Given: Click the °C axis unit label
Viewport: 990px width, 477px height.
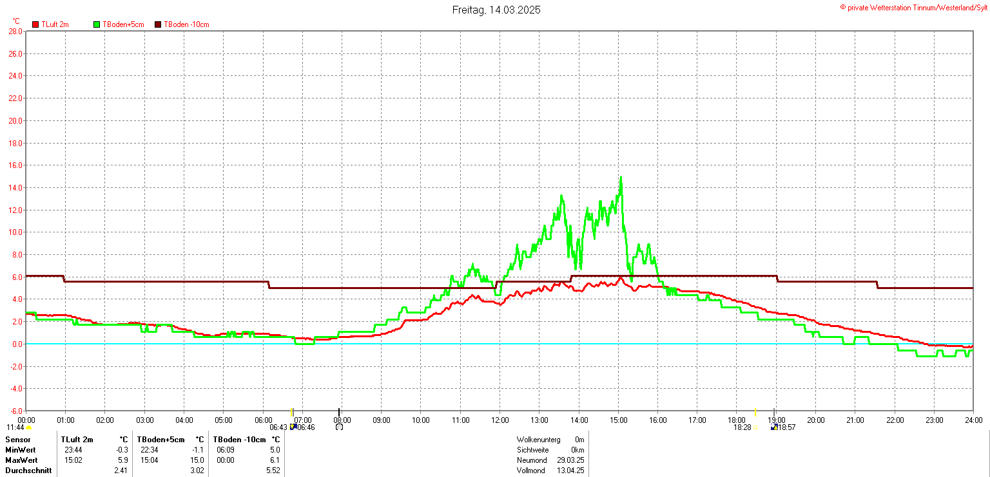Looking at the screenshot, I should point(16,21).
